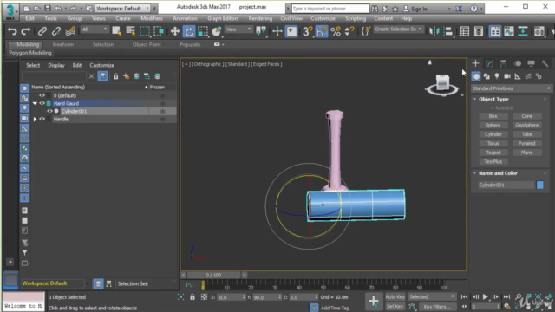Click the Select and Link icon
The image size is (555, 312).
pyautogui.click(x=42, y=31)
